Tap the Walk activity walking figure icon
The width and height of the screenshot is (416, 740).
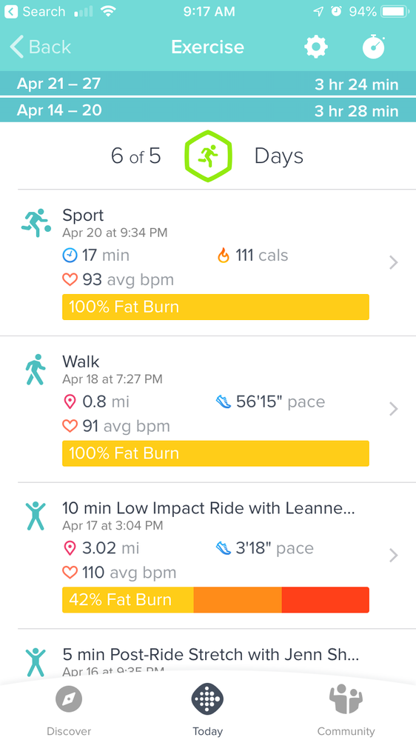pyautogui.click(x=36, y=370)
